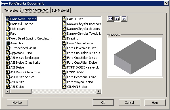Select "Ford Cuautitlan E-size" template
Image resolution: width=170 pixels, height=110 pixels.
point(82,63)
